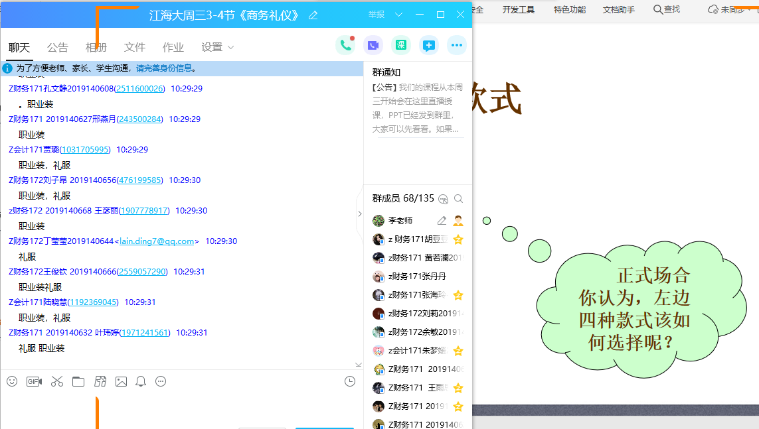Click the 请完善身份信息 link
The height and width of the screenshot is (429, 759).
(x=164, y=68)
